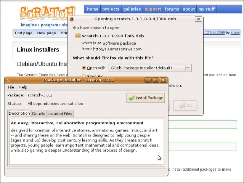Screen dimensions: 244x183
Task: Select the Open with radio button
Action: 84,68
